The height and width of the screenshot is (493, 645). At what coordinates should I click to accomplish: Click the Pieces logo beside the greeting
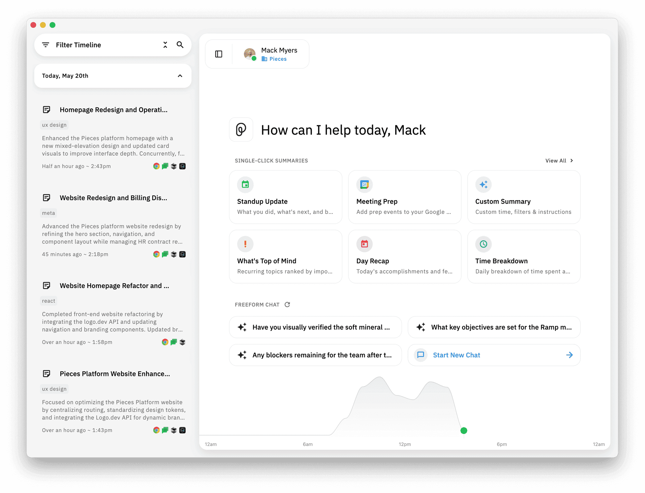241,130
